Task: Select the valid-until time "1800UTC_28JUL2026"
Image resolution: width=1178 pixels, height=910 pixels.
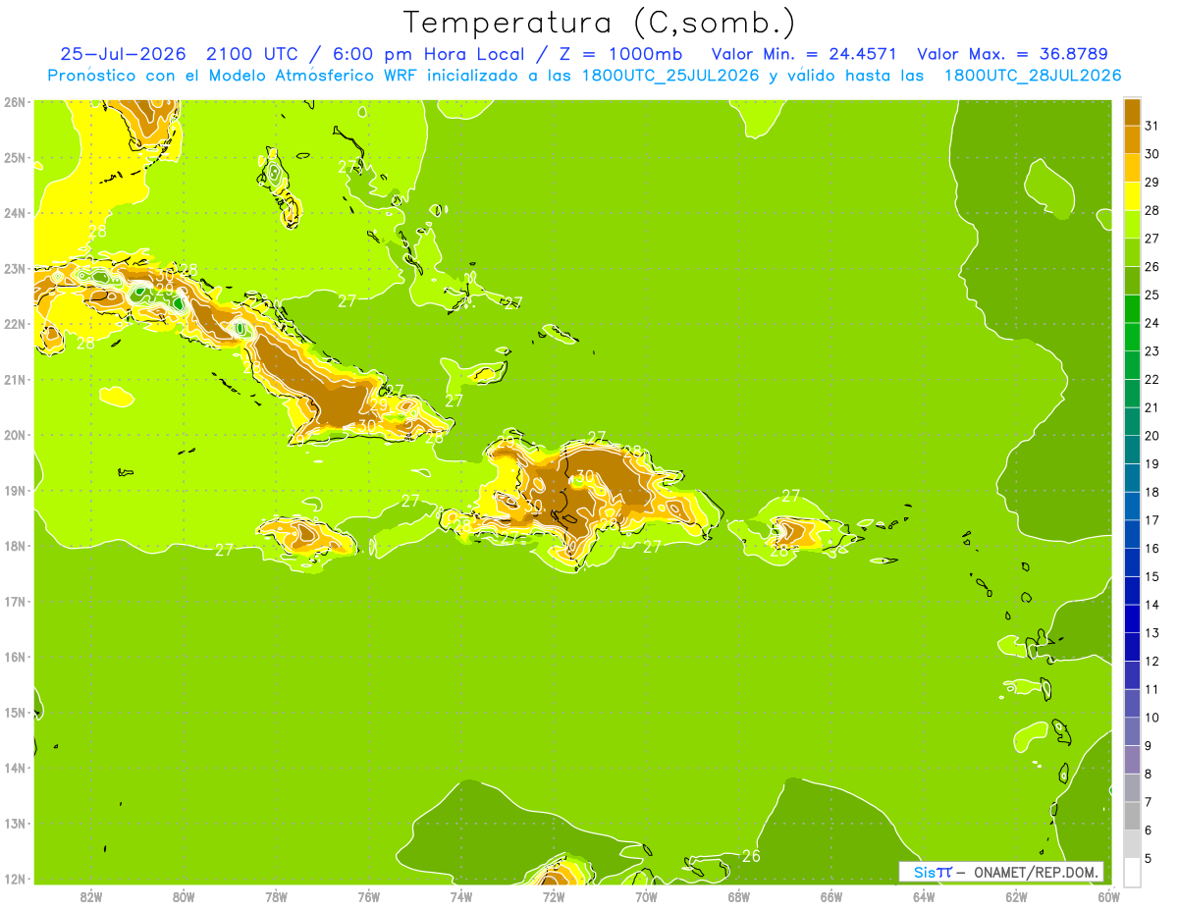Action: 1033,76
